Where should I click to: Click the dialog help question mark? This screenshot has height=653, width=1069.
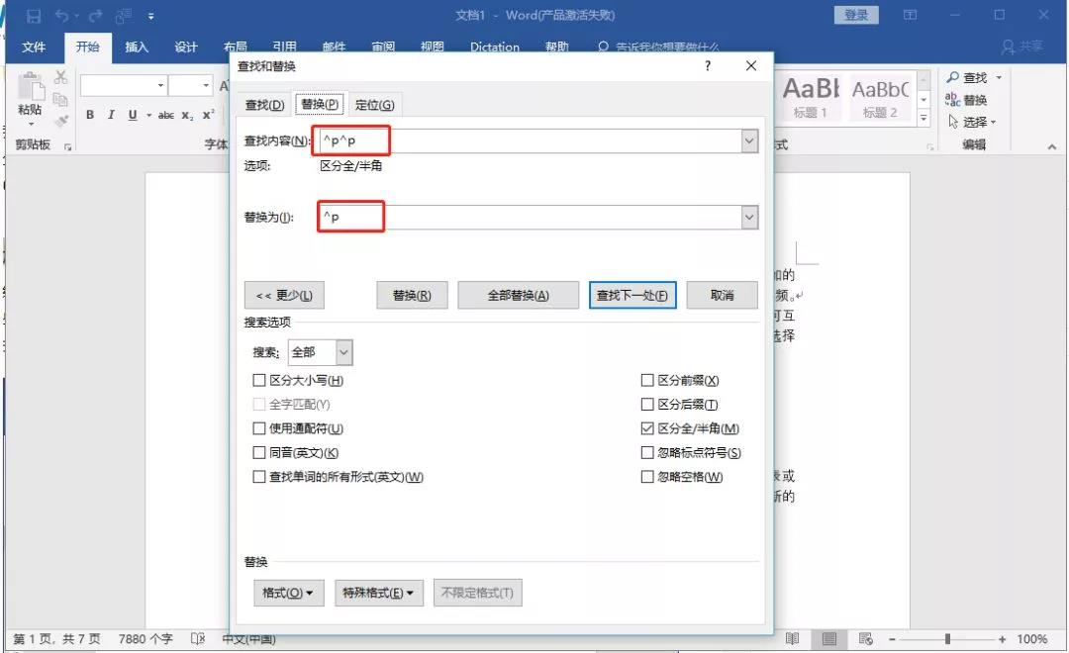(707, 66)
